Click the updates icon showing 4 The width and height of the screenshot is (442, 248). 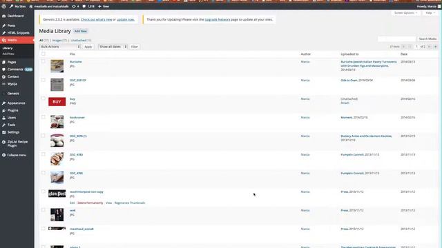(75, 6)
